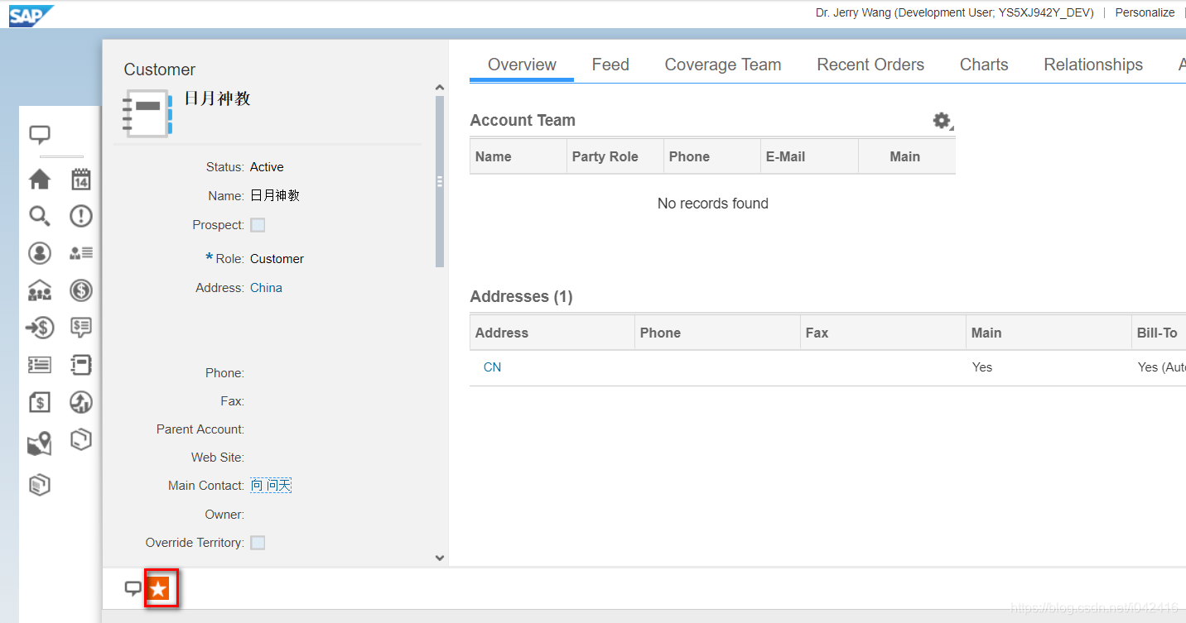The width and height of the screenshot is (1186, 623).
Task: Click the Status value Active
Action: point(267,167)
